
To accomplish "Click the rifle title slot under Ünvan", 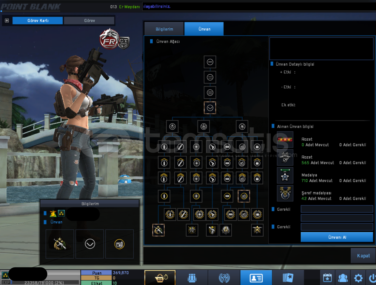I will 60,244.
